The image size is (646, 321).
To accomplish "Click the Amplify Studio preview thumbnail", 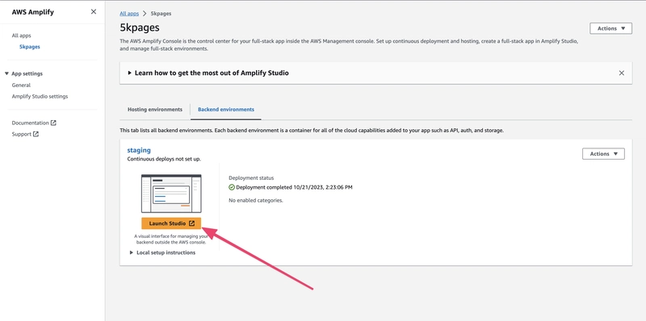I will pos(171,194).
